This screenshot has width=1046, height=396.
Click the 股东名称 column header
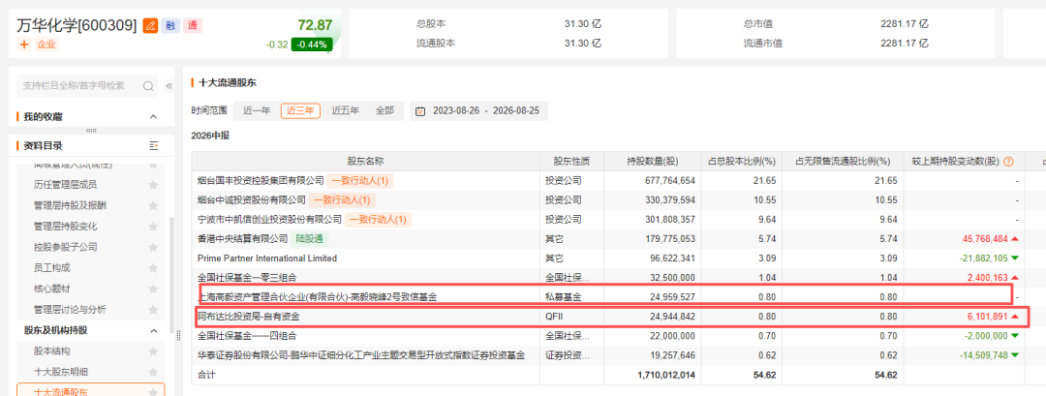(365, 162)
